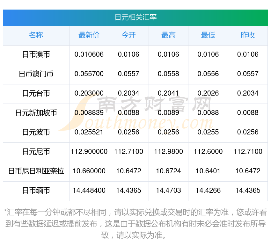Select the latest price 0.010606
Viewport: 271px width, 245px height.
tap(89, 54)
